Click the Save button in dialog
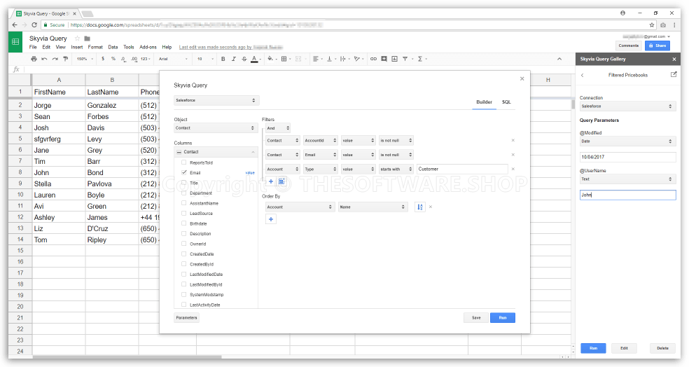Screen dimensions: 689x367 tap(476, 318)
